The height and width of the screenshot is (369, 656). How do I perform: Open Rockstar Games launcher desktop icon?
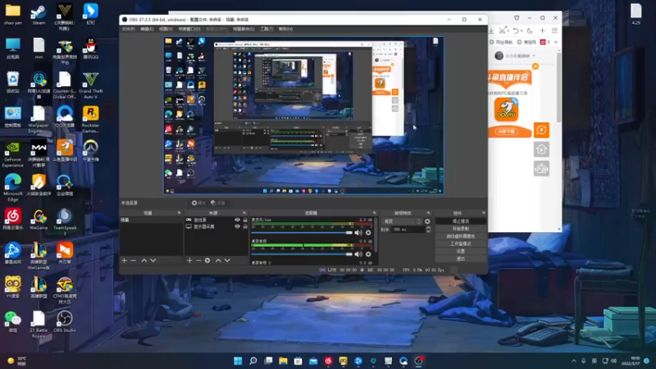[x=90, y=119]
